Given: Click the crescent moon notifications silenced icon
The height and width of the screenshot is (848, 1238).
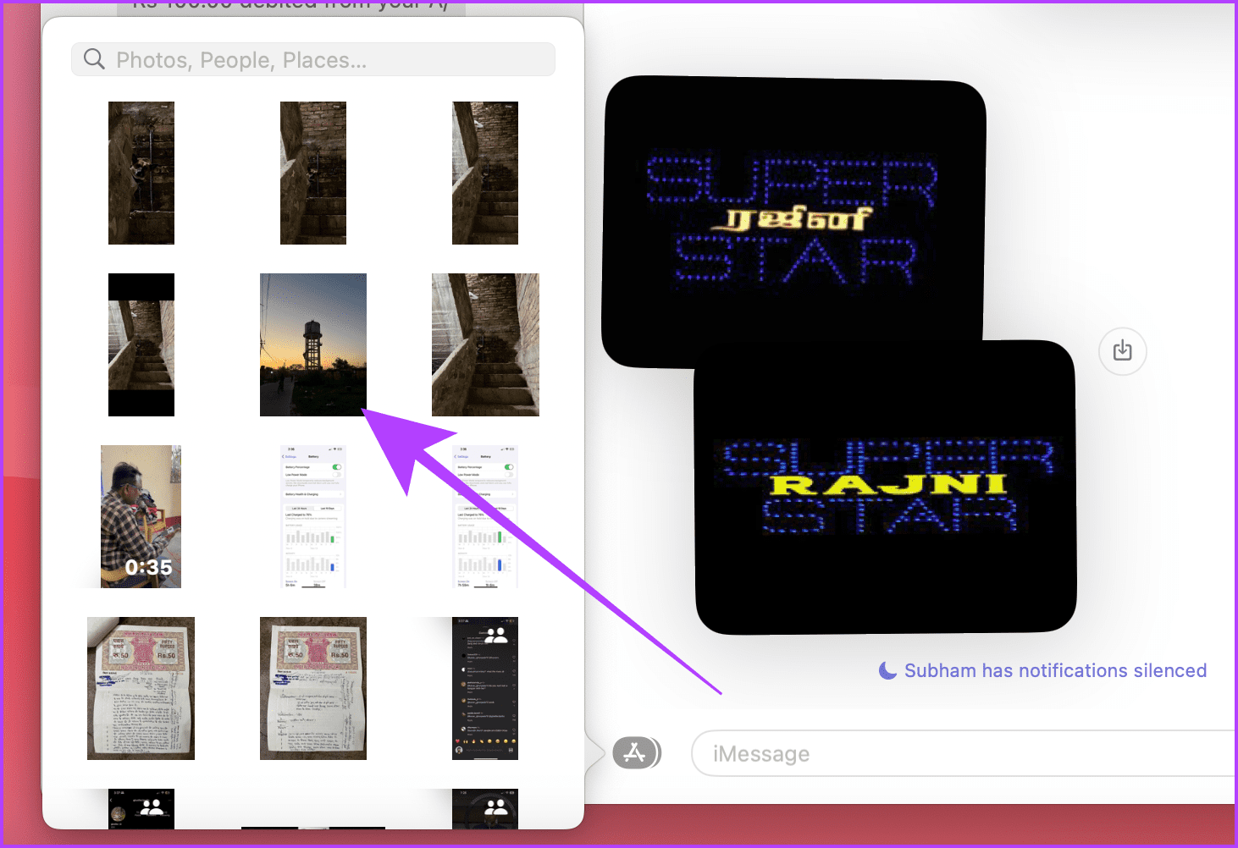Looking at the screenshot, I should [x=887, y=669].
